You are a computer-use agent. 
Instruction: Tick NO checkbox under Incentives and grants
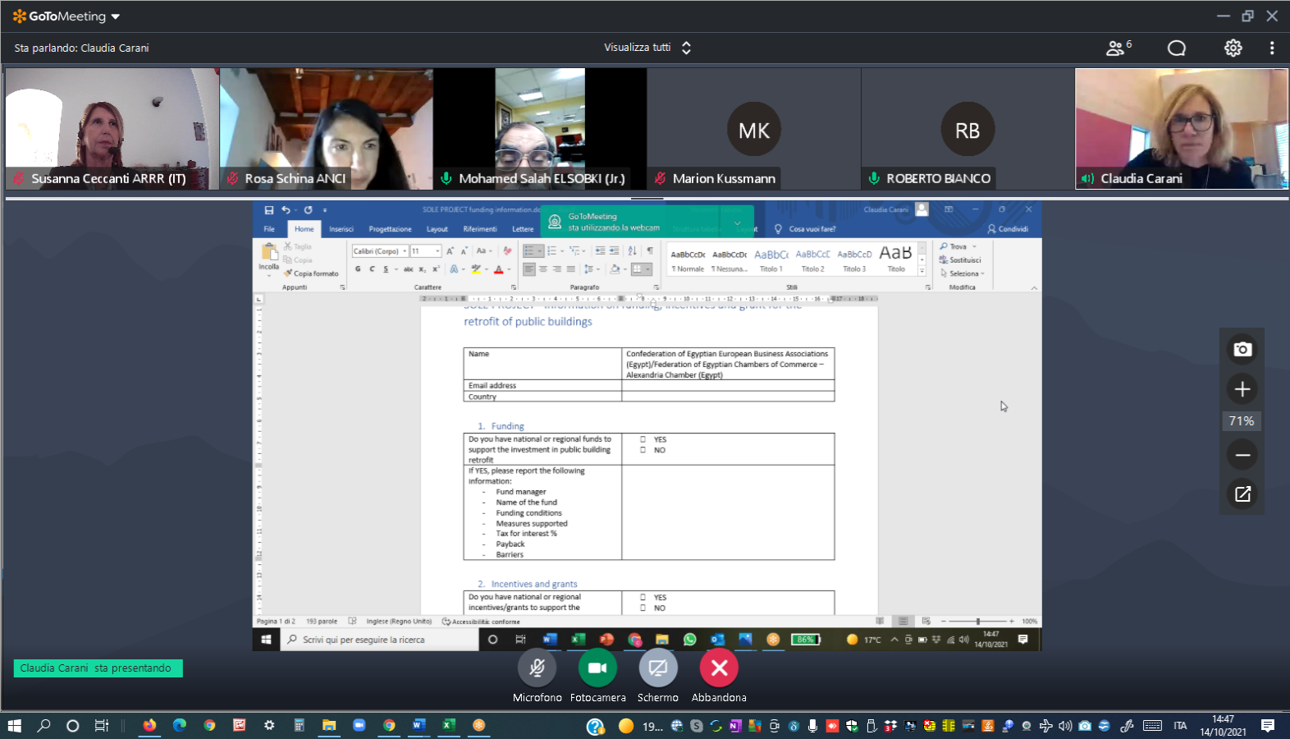pos(643,608)
